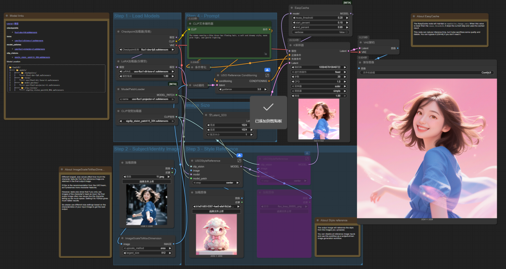Open the image dropdown showing b1e01d93-0387 filename
This screenshot has height=269, width=506.
[x=216, y=206]
